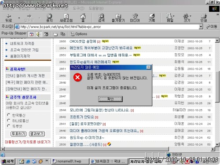The image size is (220, 165).
Task: Click the first quick launch icon beside Start
Action: (22, 161)
